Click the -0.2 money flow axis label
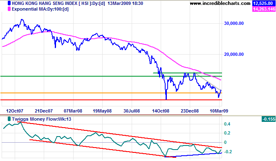The image size is (276, 161). (x=228, y=152)
